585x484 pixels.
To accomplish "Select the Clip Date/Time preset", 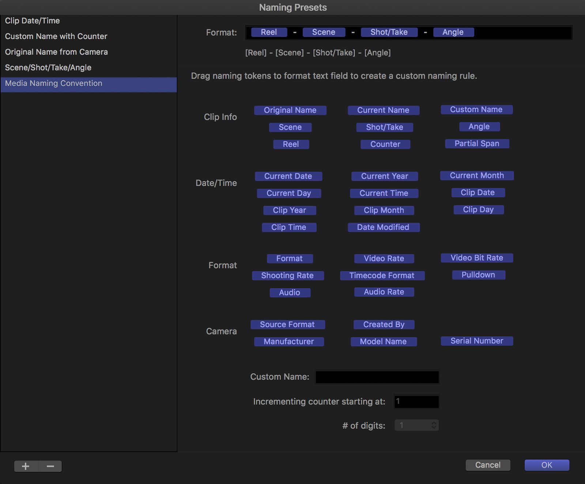I will point(88,21).
